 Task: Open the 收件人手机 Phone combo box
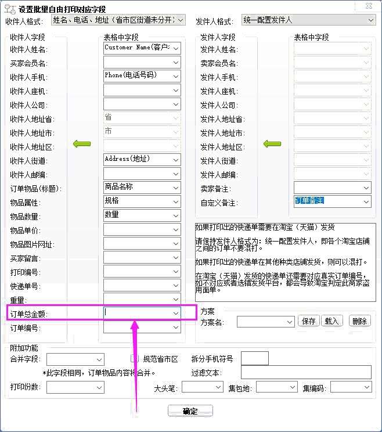[142, 76]
